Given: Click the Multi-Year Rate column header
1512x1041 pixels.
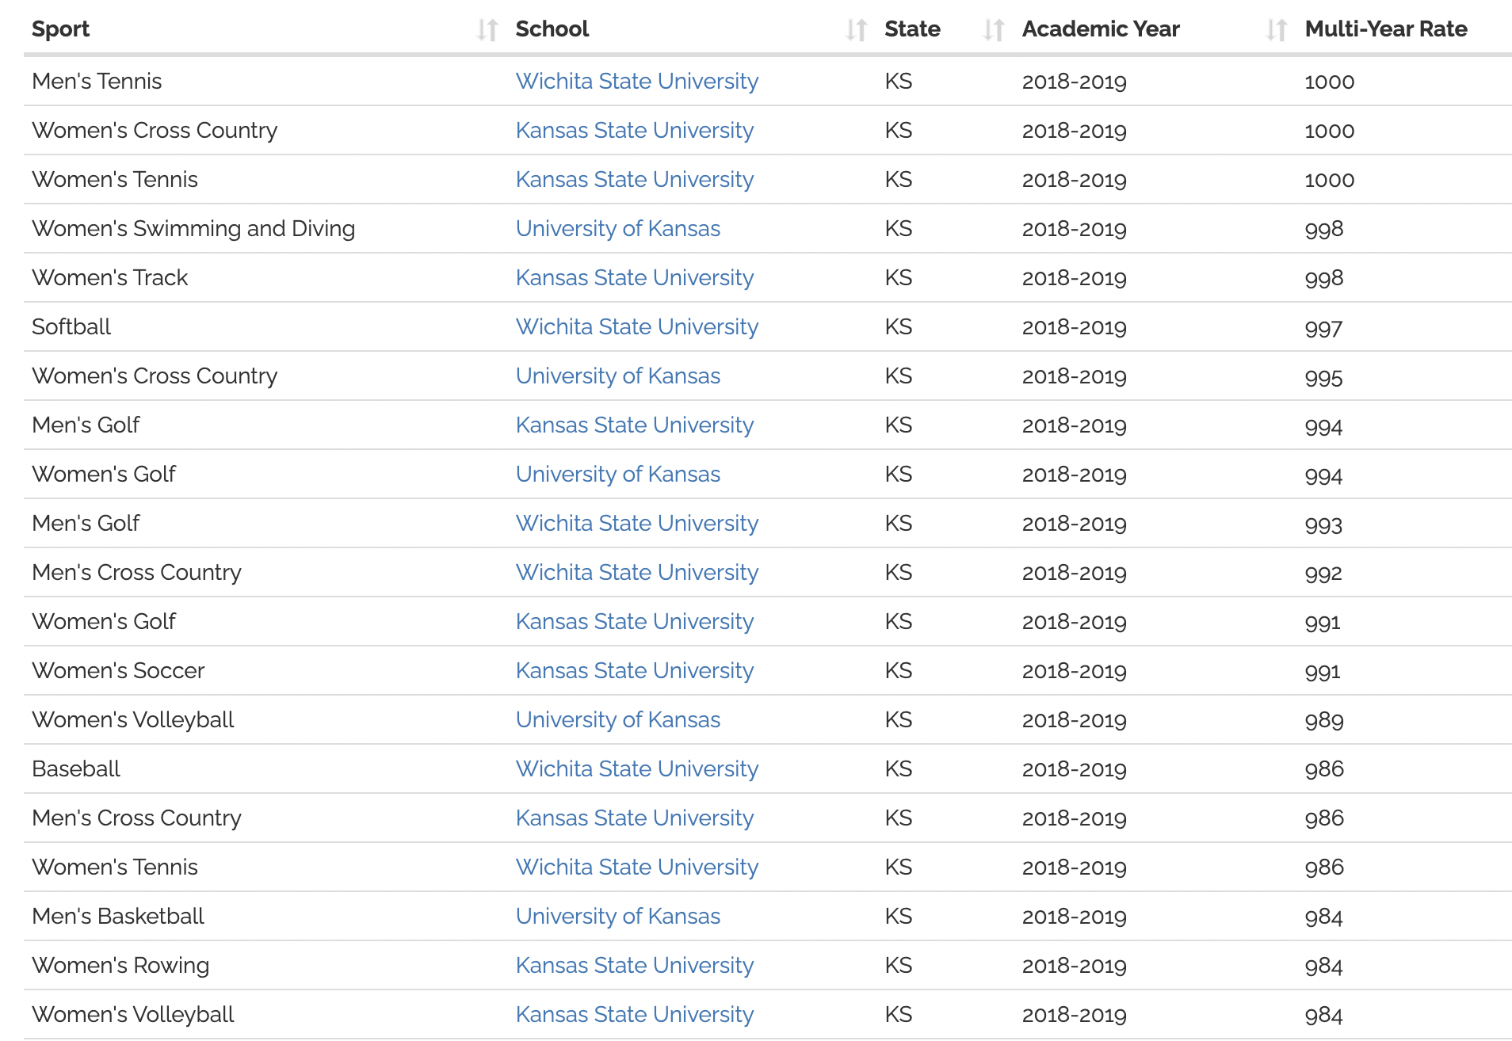Looking at the screenshot, I should [x=1386, y=29].
